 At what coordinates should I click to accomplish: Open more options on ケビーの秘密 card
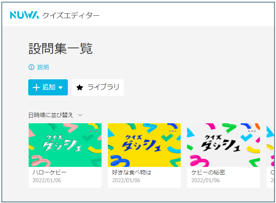(252, 131)
